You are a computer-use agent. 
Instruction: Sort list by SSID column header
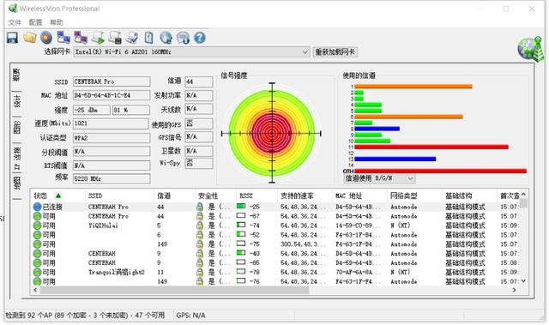pyautogui.click(x=119, y=196)
